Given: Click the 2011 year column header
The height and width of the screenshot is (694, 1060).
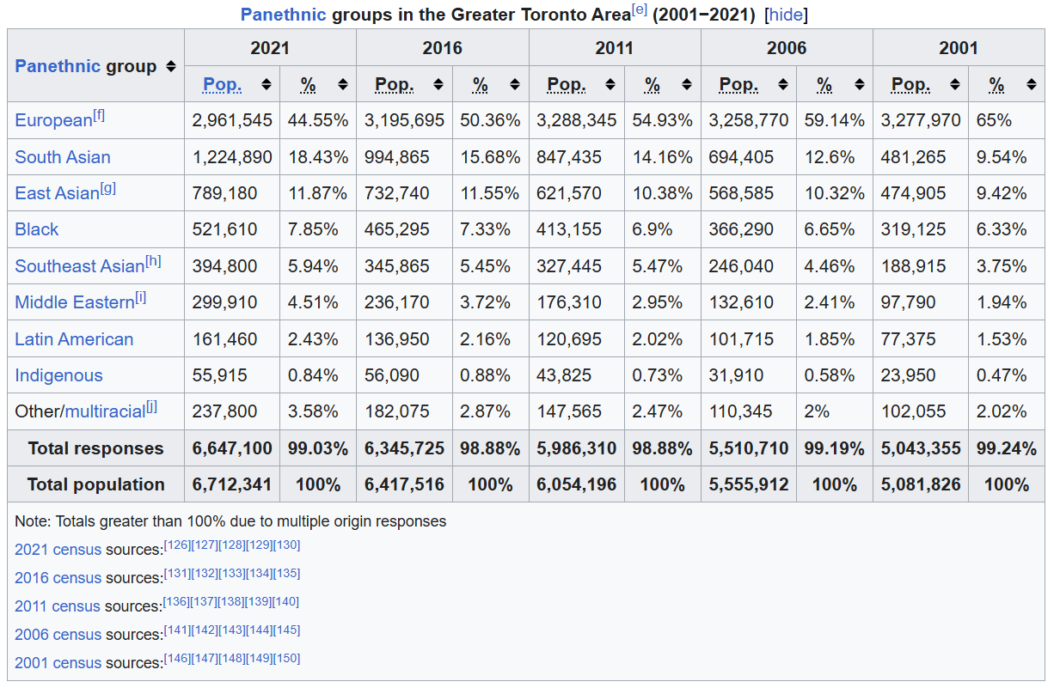Looking at the screenshot, I should tap(615, 48).
